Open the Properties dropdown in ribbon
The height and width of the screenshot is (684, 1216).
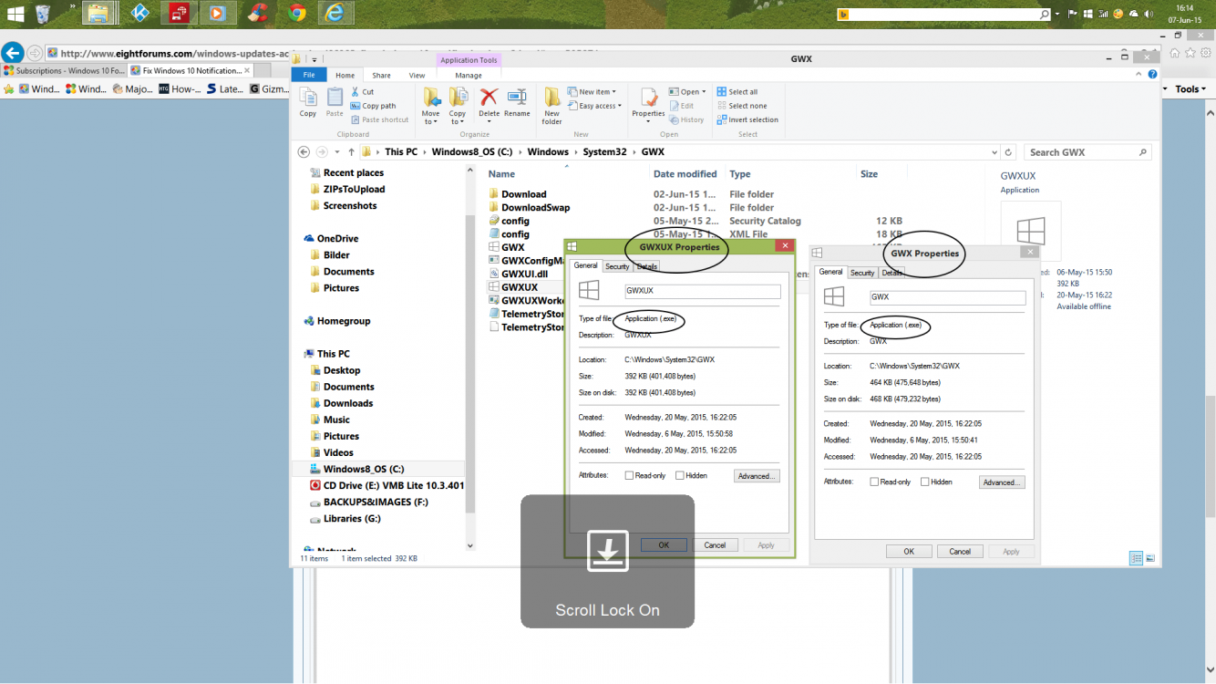tap(648, 121)
